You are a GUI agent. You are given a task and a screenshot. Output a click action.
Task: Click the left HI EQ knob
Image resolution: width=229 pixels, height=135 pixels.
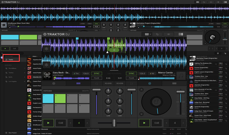pos(108,91)
